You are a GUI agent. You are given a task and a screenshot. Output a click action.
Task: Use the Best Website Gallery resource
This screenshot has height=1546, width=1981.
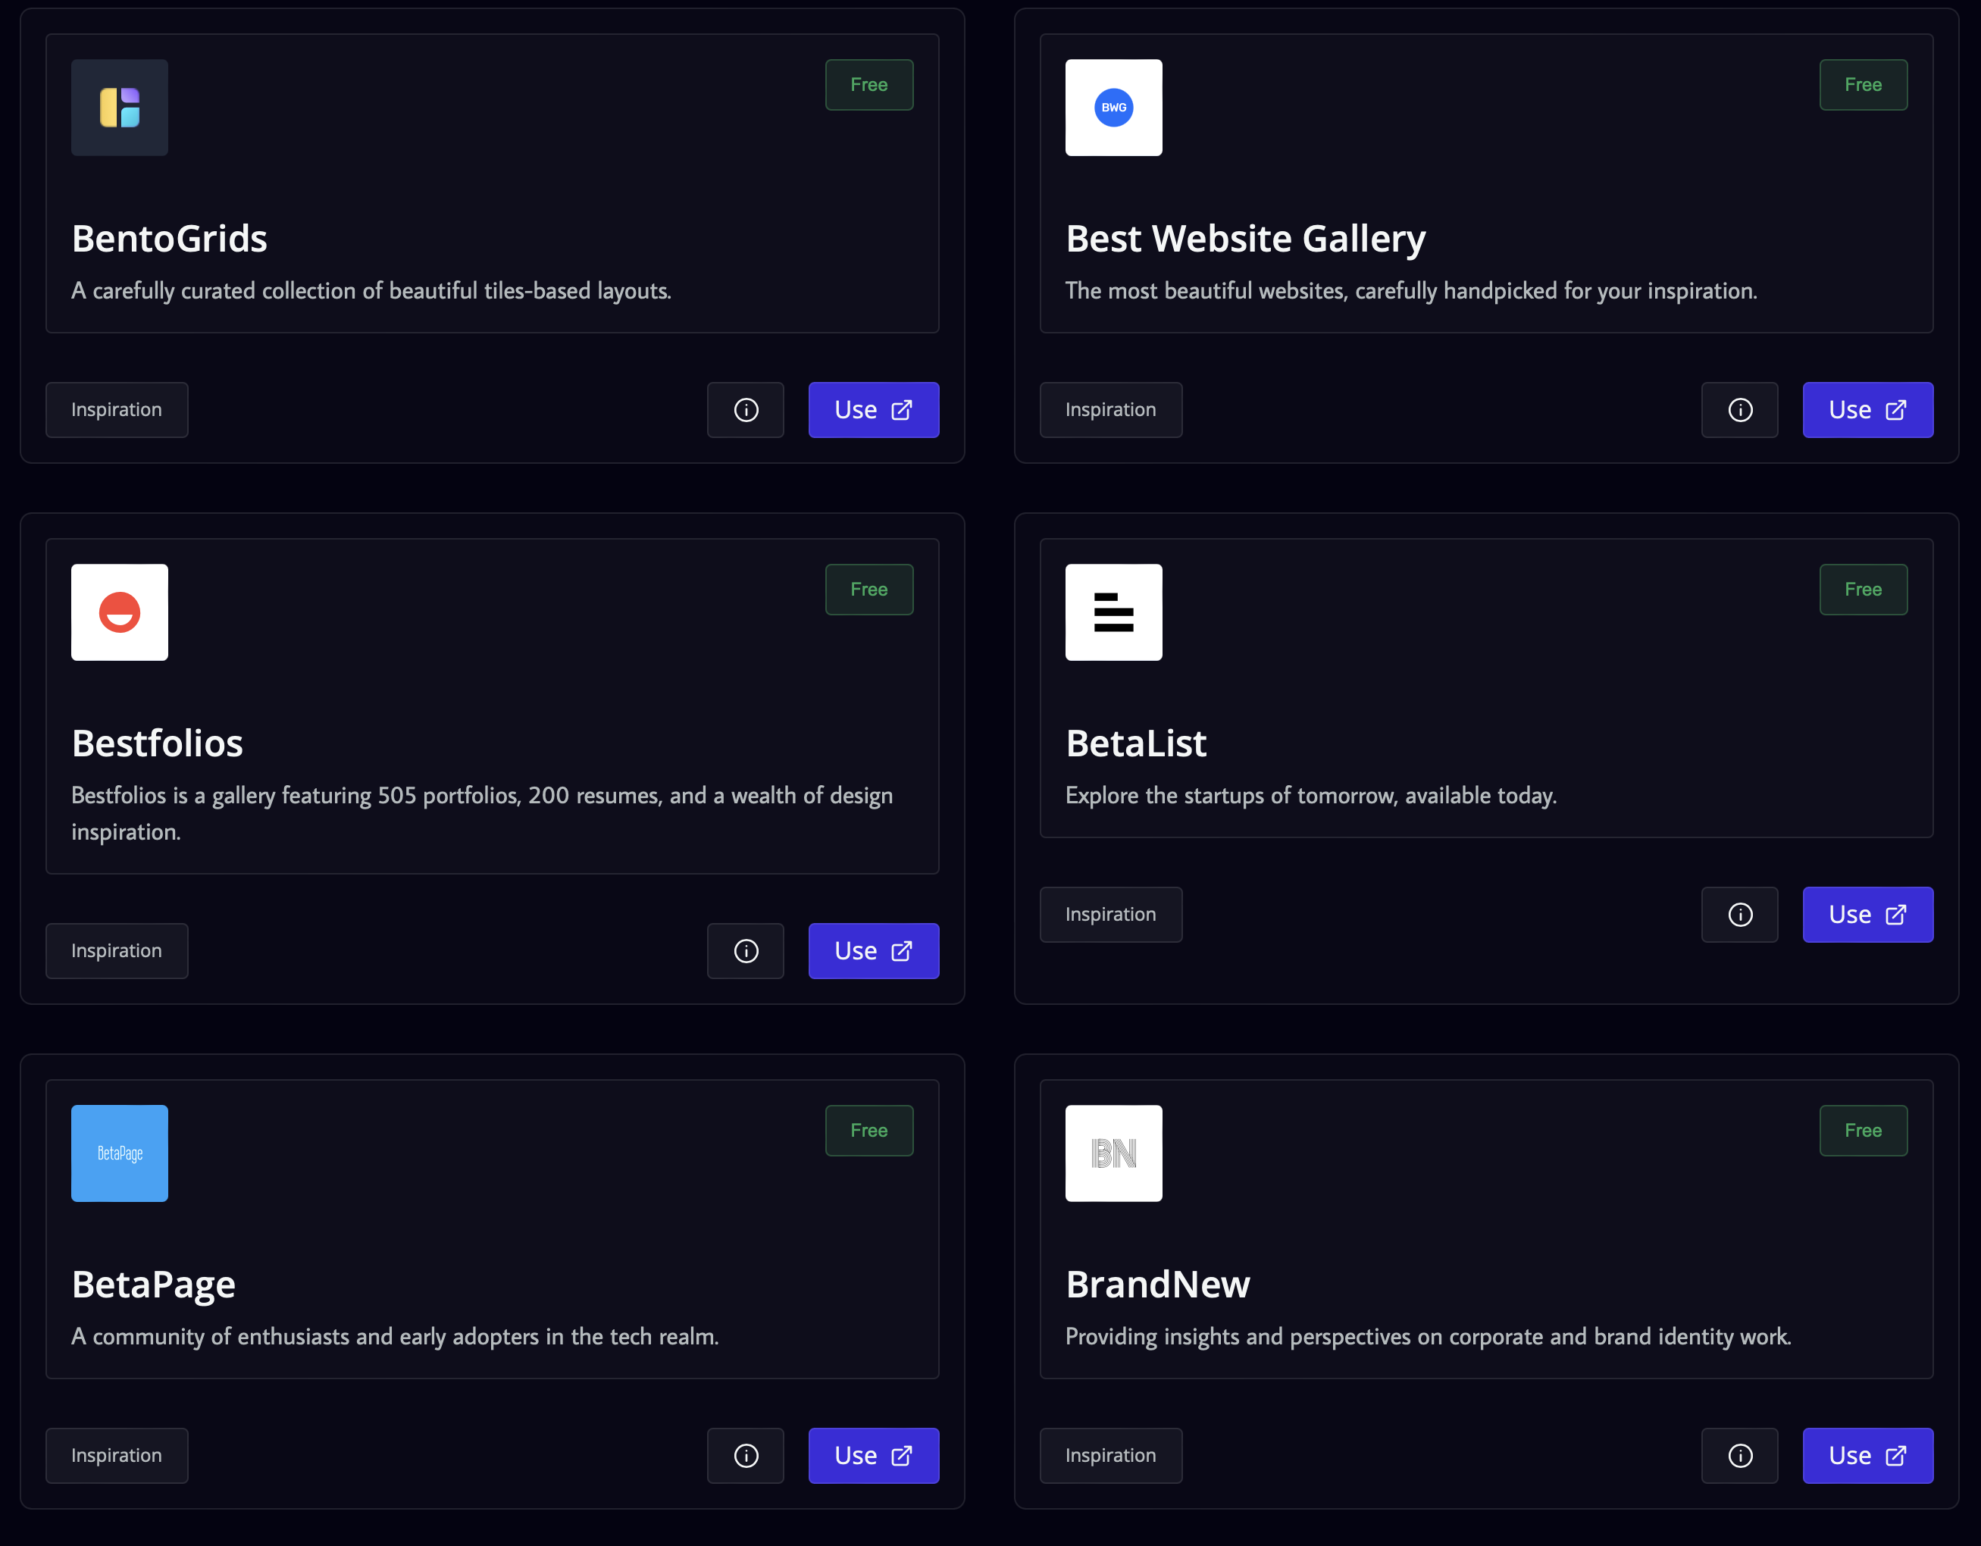point(1867,410)
